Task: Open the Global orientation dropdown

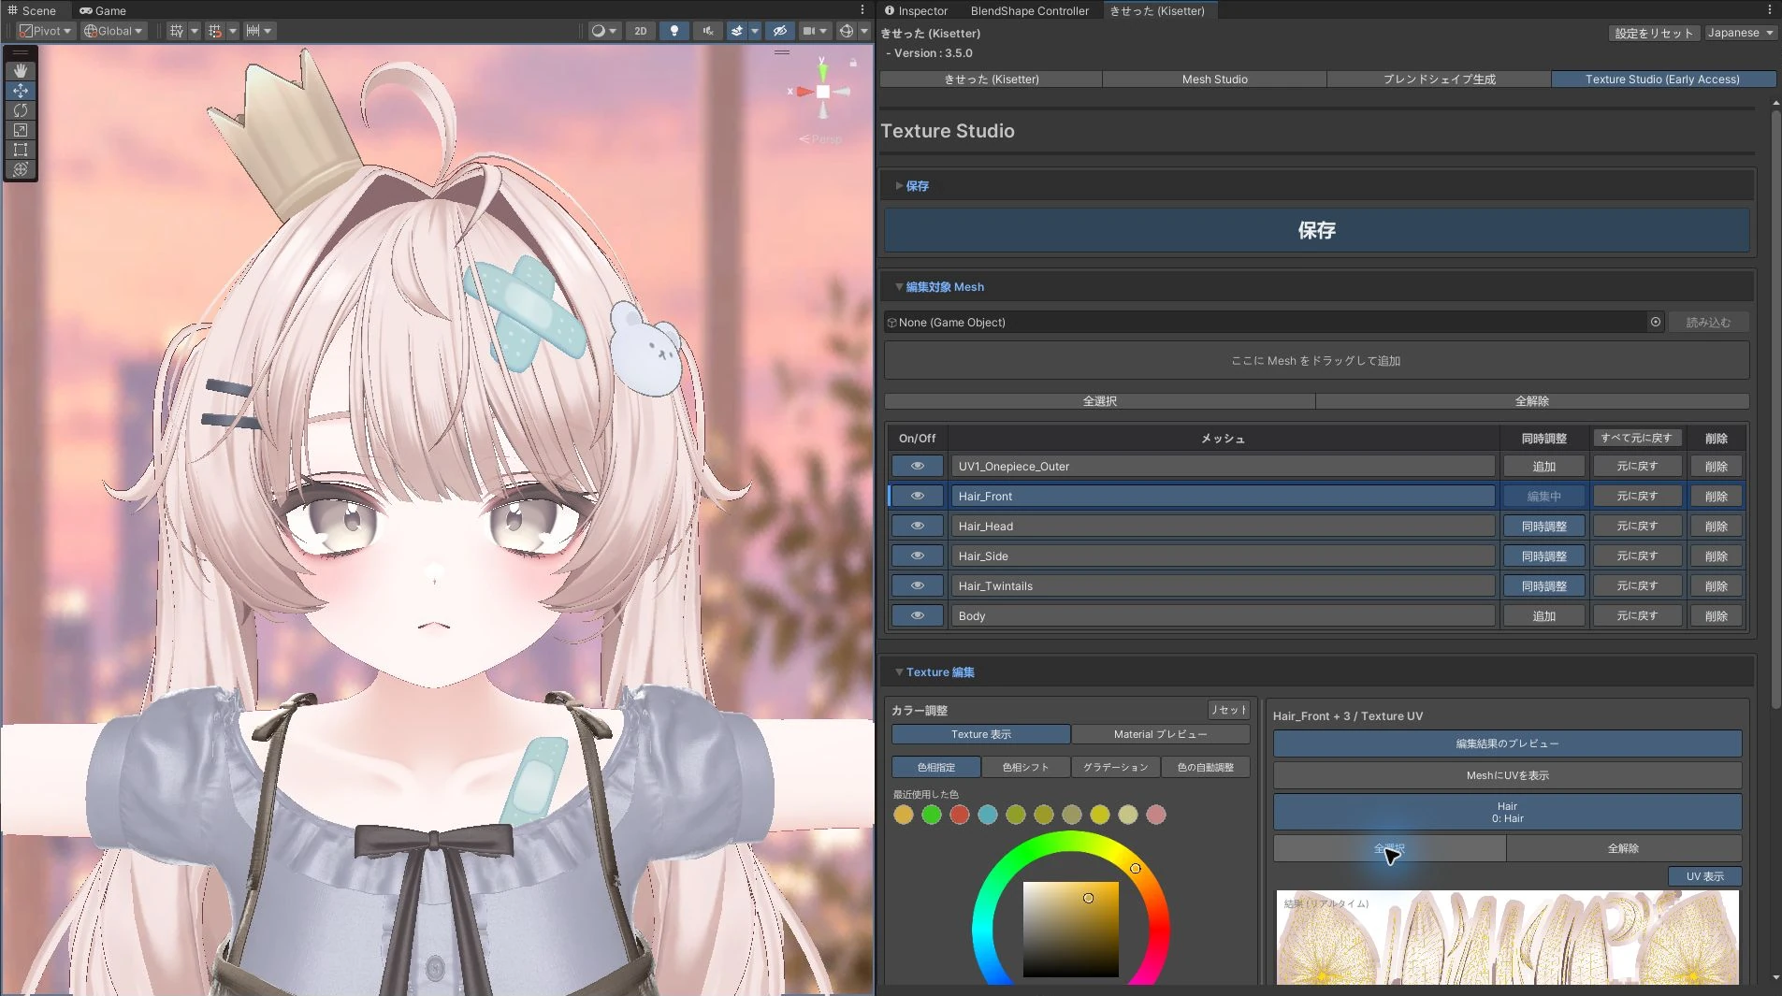Action: tap(113, 31)
